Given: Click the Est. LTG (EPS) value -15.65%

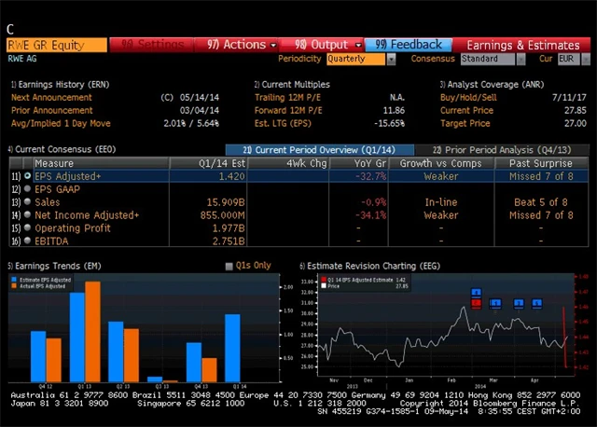Looking at the screenshot, I should [389, 123].
